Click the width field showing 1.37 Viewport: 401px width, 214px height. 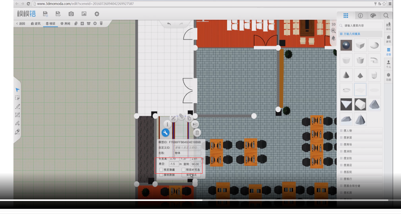click(185, 159)
